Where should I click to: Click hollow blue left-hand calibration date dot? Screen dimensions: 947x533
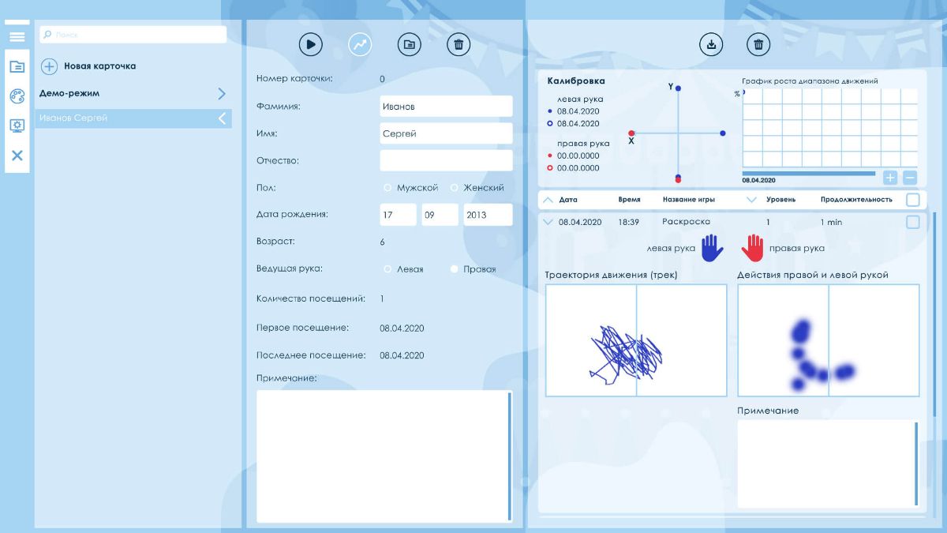[x=550, y=123]
